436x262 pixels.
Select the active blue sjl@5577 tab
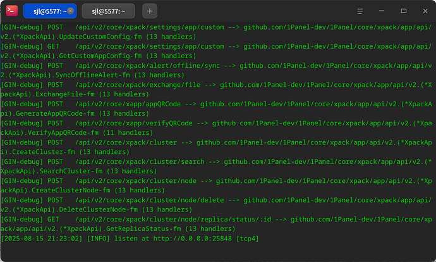[x=46, y=11]
